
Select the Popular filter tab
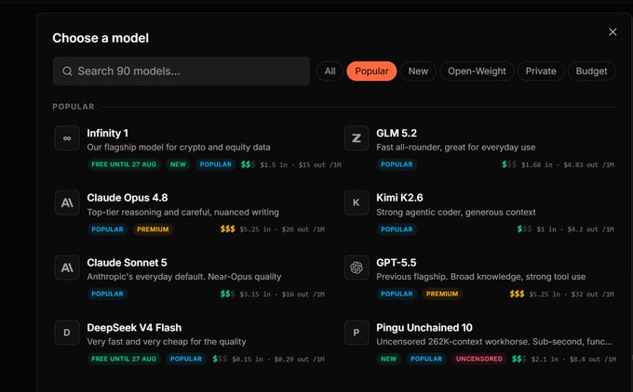coord(371,72)
